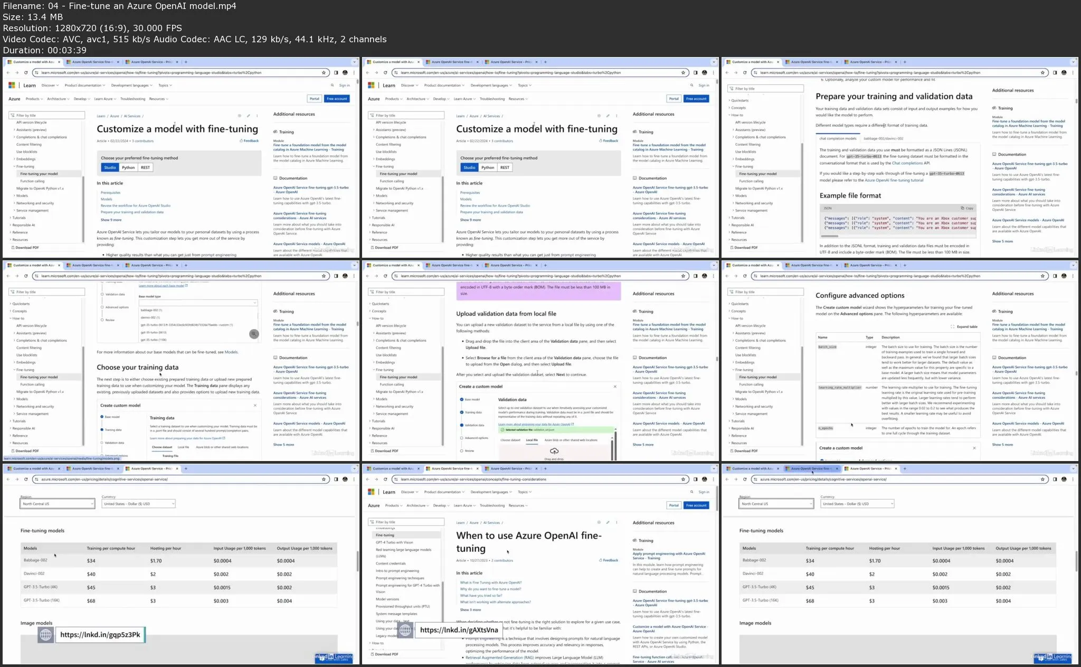Open Chrome kebab menu in 'When to use' frame
Image resolution: width=1081 pixels, height=667 pixels.
point(713,479)
